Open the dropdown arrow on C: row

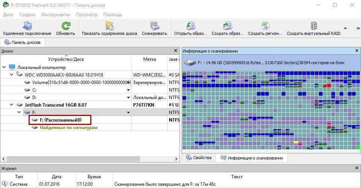tap(128, 90)
